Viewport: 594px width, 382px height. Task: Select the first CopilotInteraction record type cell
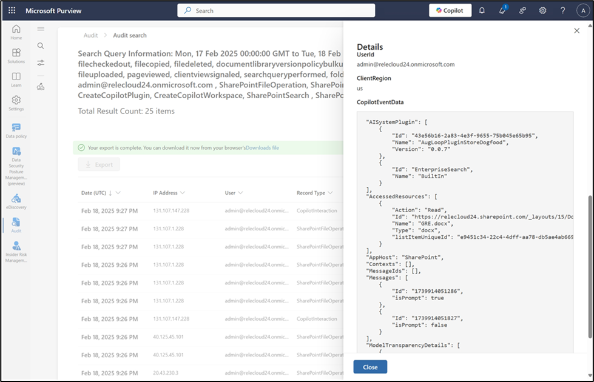pyautogui.click(x=317, y=210)
